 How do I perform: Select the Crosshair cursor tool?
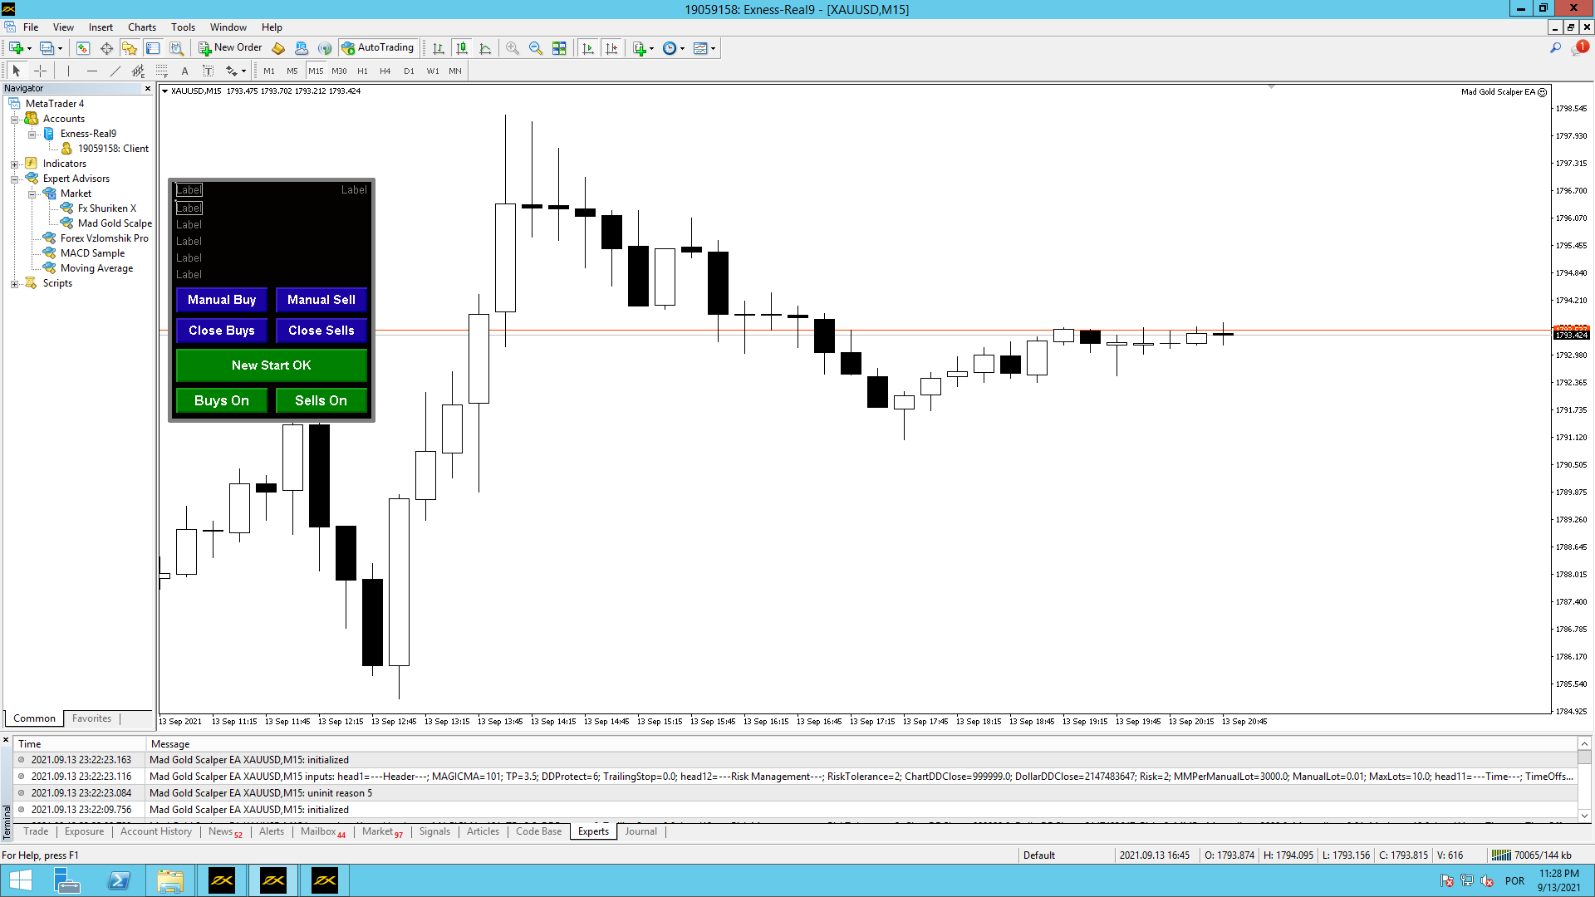(40, 71)
